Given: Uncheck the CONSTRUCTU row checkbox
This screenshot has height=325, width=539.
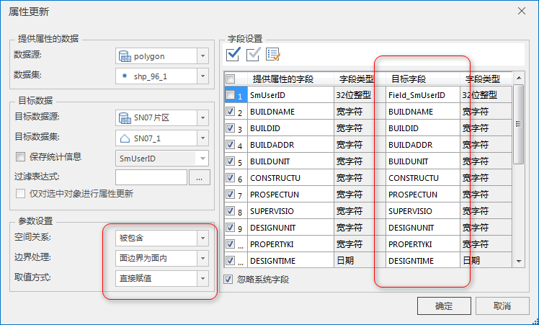Looking at the screenshot, I should pyautogui.click(x=231, y=177).
